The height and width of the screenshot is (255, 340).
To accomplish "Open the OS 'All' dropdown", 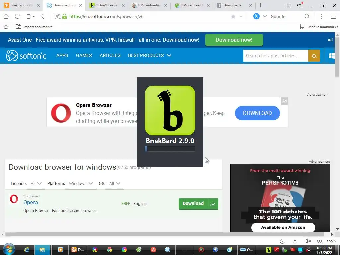I will 115,183.
